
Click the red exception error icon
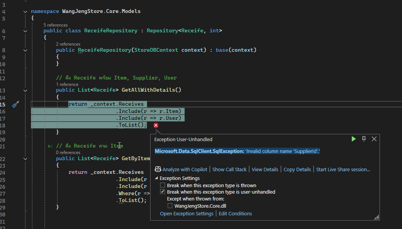pos(156,126)
